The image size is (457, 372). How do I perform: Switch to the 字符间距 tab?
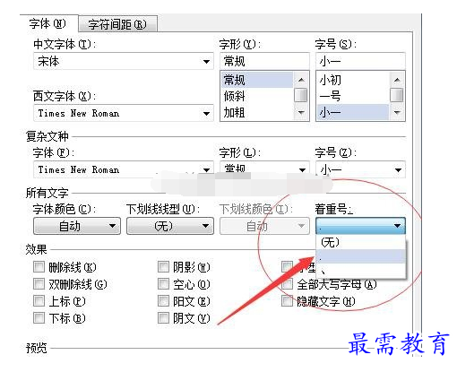[x=117, y=24]
